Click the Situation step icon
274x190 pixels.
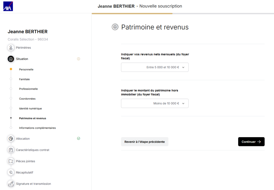click(x=11, y=59)
